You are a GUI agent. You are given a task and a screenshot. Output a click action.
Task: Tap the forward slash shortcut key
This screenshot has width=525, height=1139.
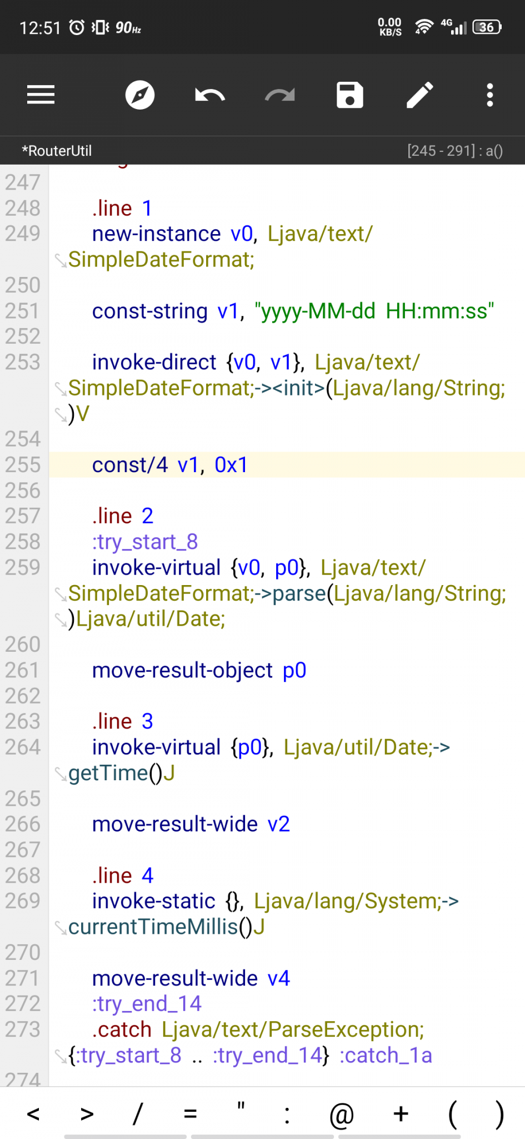[138, 1114]
